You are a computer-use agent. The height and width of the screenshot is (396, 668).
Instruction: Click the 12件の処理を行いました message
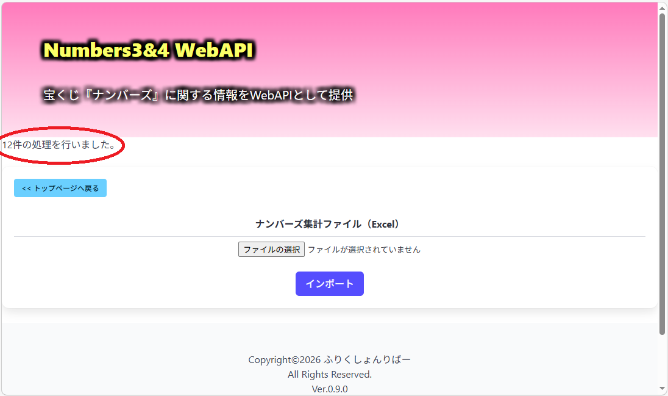pos(59,145)
